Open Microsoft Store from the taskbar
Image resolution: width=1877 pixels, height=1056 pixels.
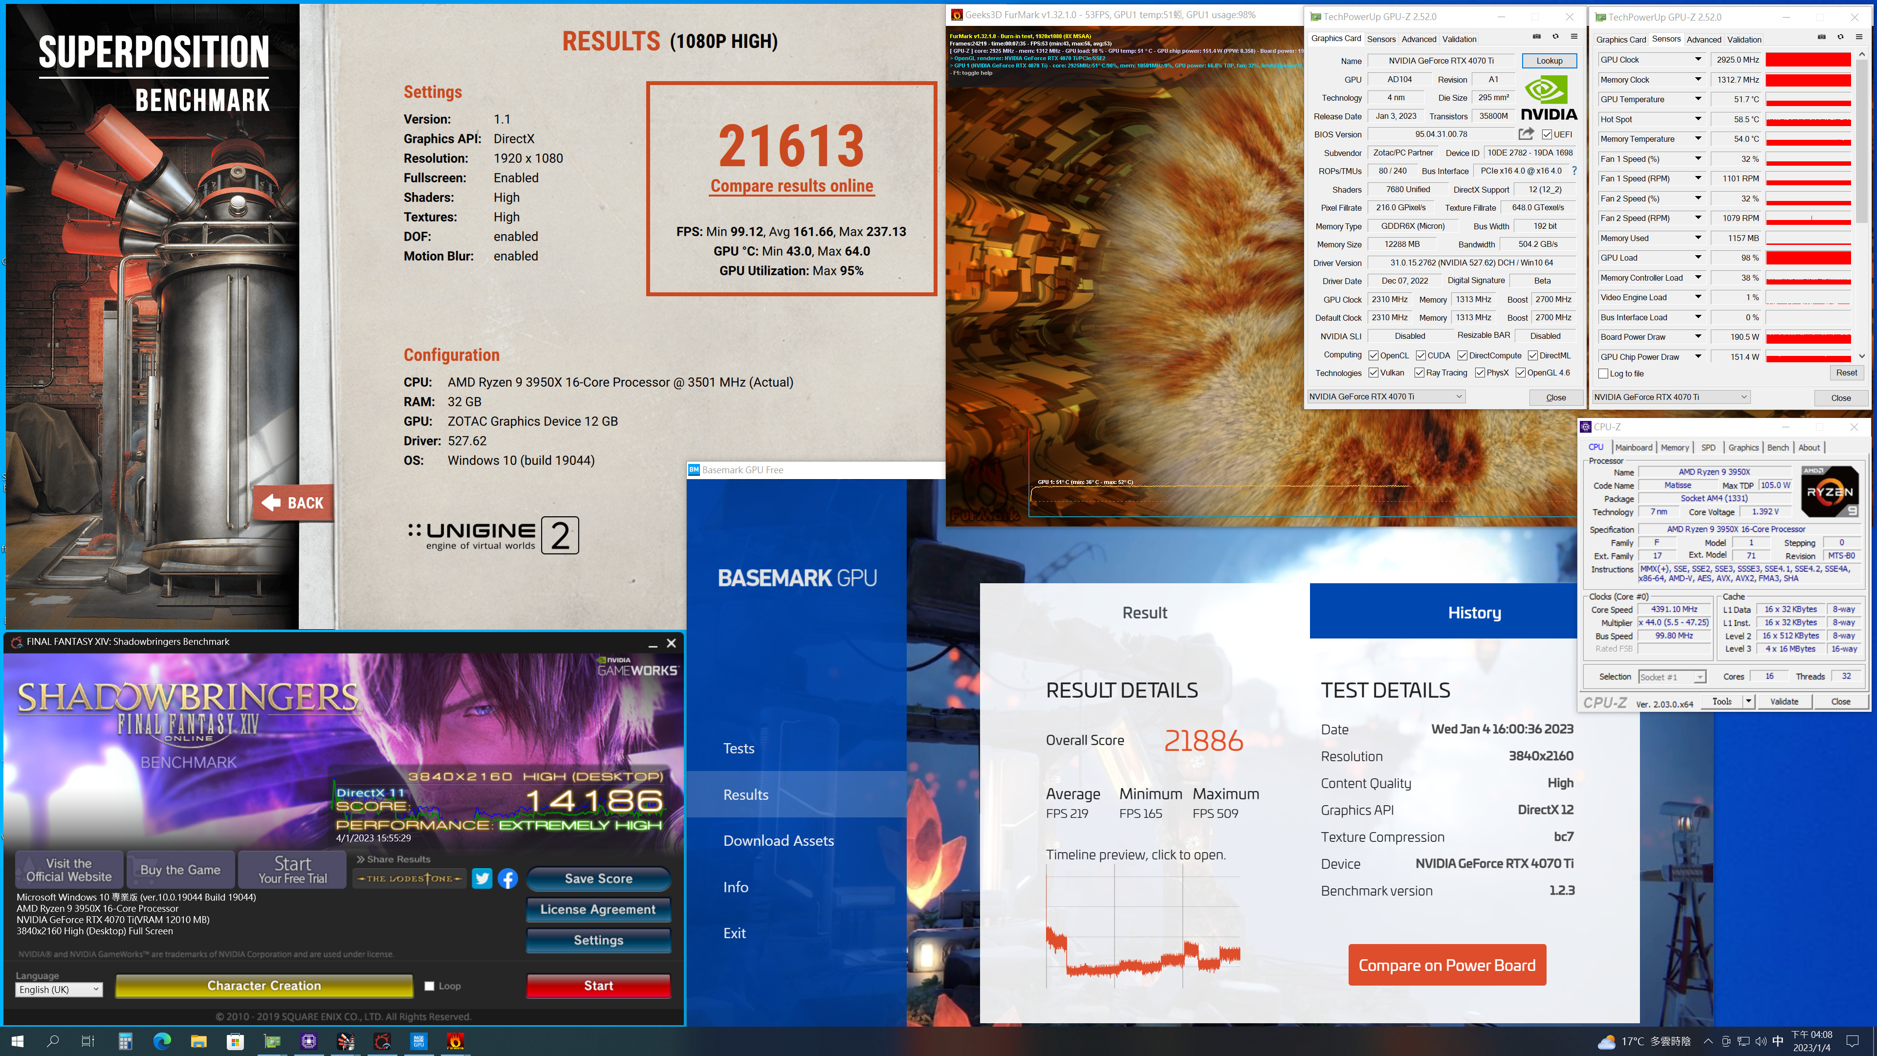(x=235, y=1041)
